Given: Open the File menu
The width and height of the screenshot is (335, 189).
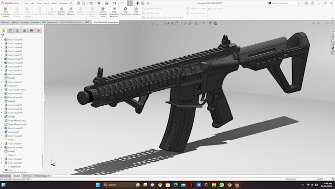Looking at the screenshot, I should coord(26,3).
